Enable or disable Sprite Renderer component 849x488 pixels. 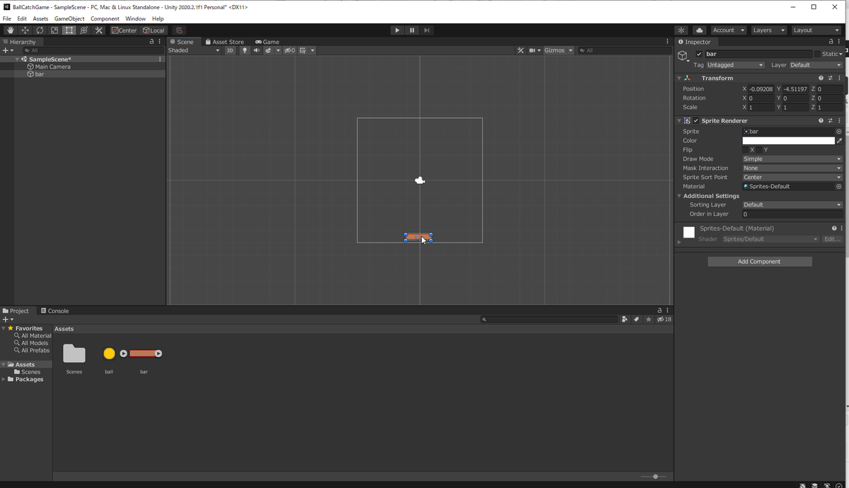point(696,121)
